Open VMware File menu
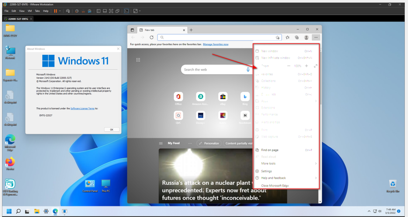 (6, 11)
